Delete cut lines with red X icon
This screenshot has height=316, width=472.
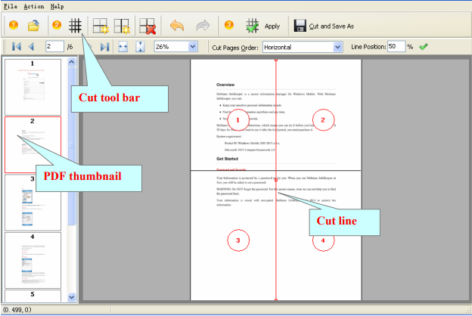(x=147, y=26)
